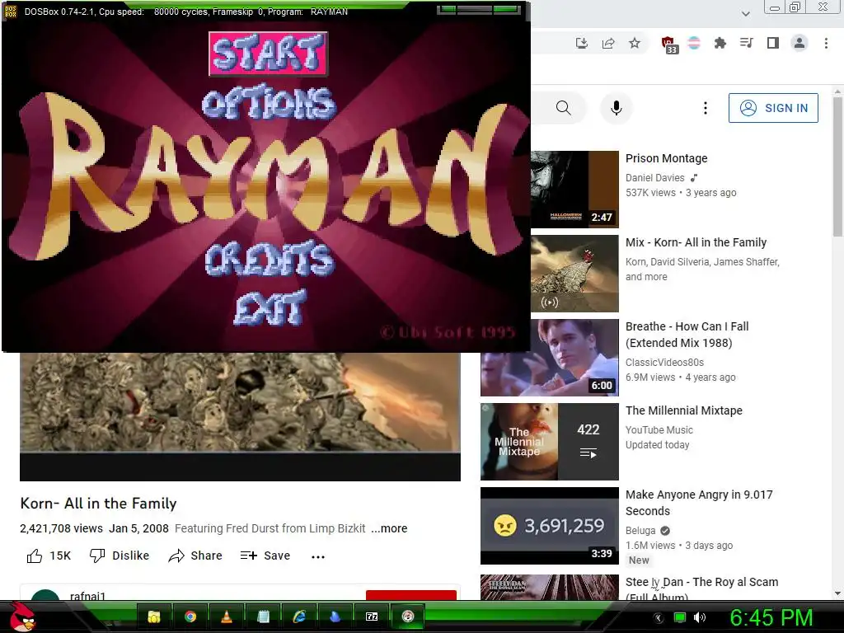Open the tab search chevron in Chrome
844x633 pixels.
[x=745, y=13]
